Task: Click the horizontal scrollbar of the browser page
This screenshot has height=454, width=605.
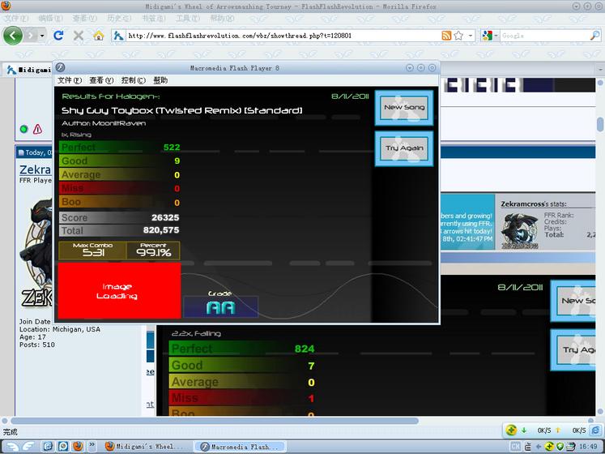Action: (214, 421)
